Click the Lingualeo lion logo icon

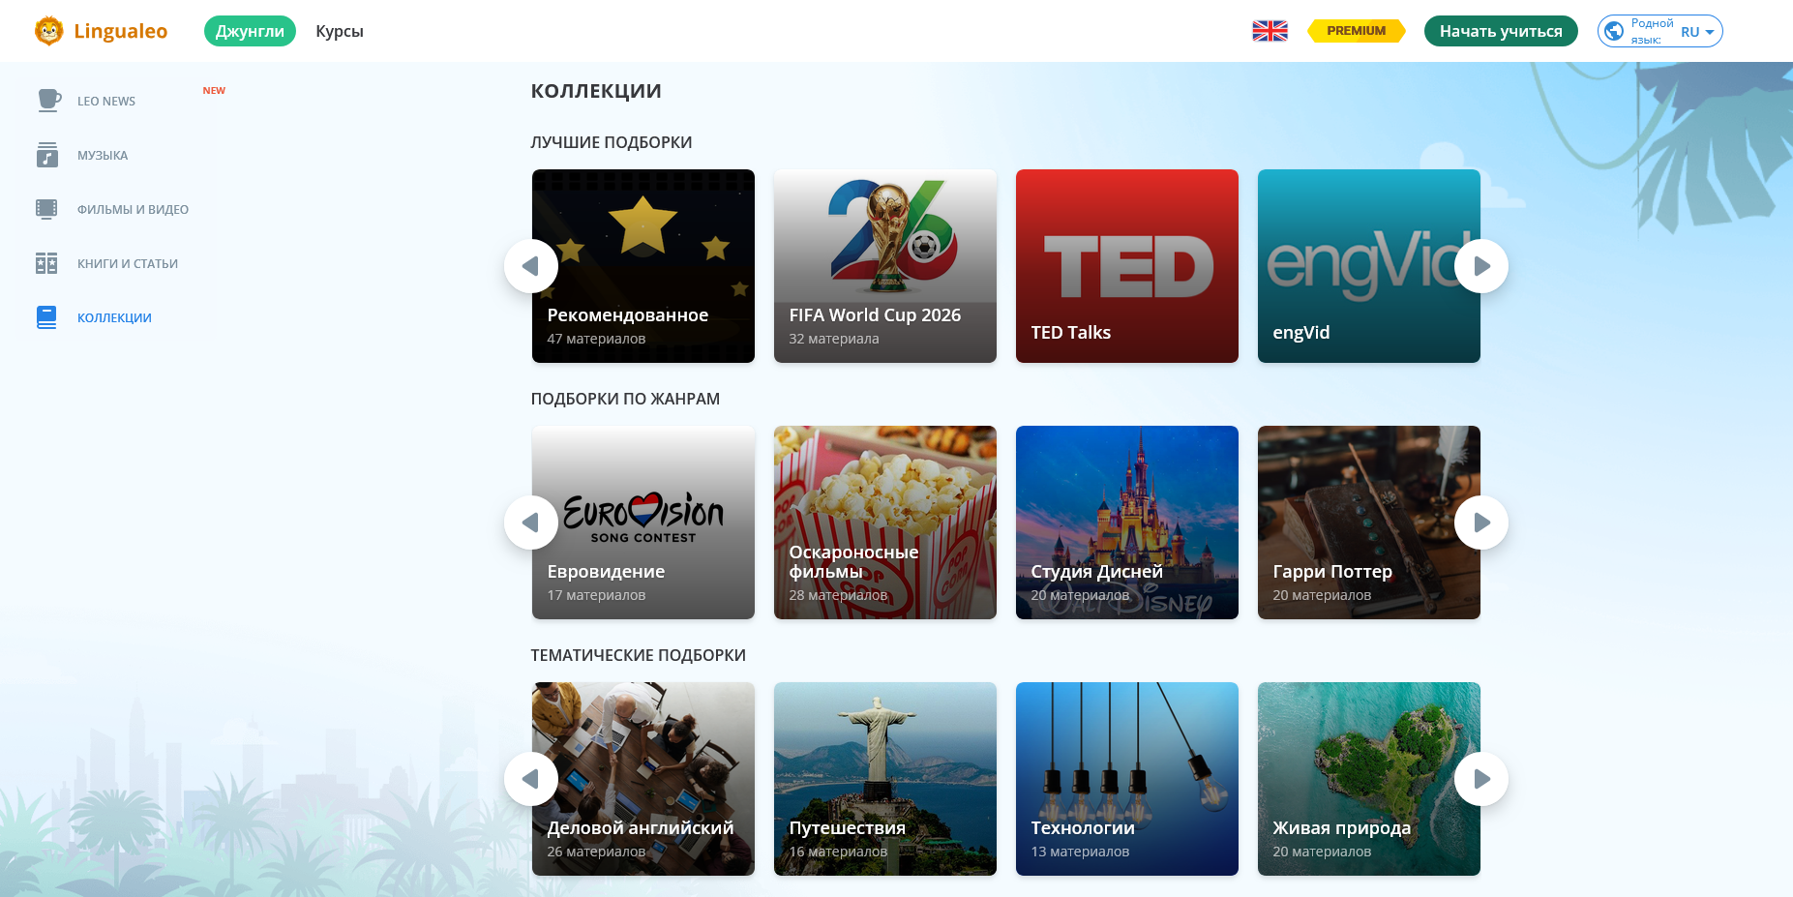click(48, 31)
